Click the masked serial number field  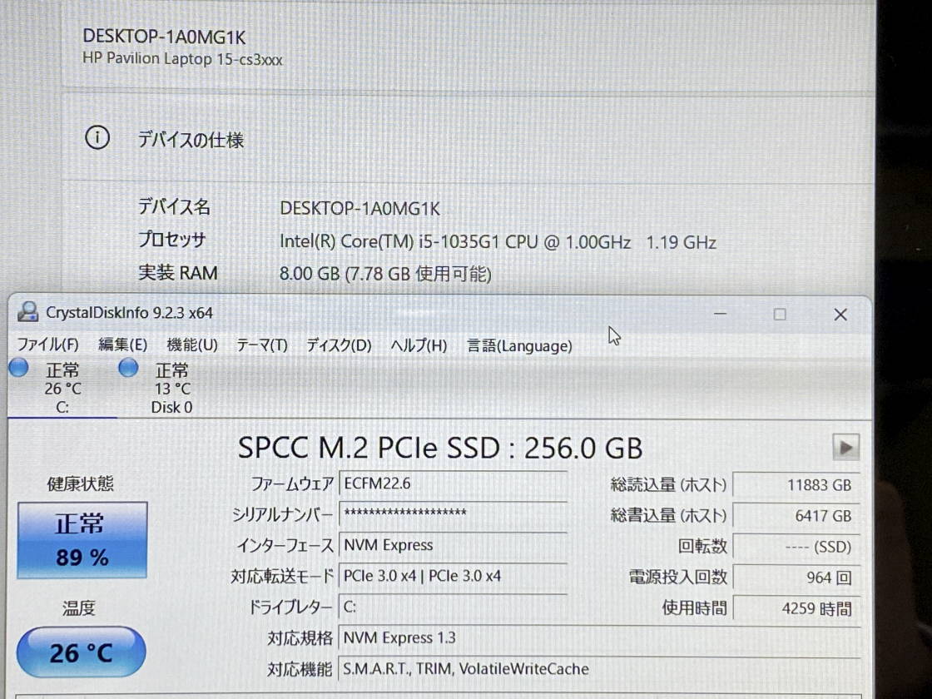(x=453, y=514)
